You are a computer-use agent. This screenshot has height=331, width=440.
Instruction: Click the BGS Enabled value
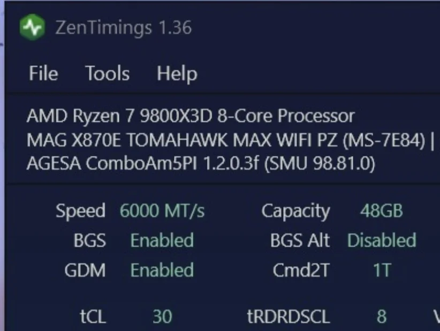[162, 240]
